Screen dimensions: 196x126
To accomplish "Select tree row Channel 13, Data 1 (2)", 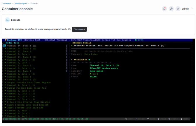I will [x=22, y=57].
